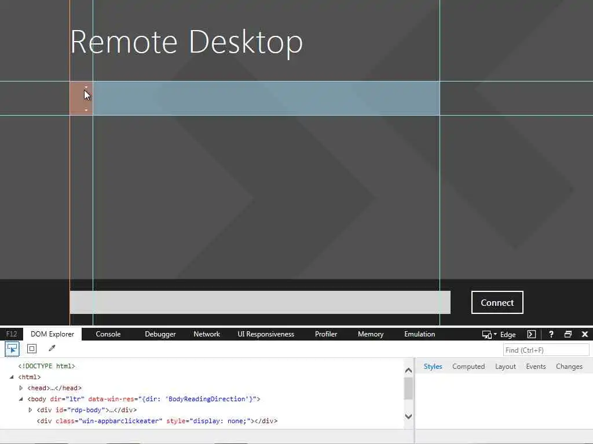Select the Layout pane tab
The image size is (593, 444).
click(x=505, y=367)
